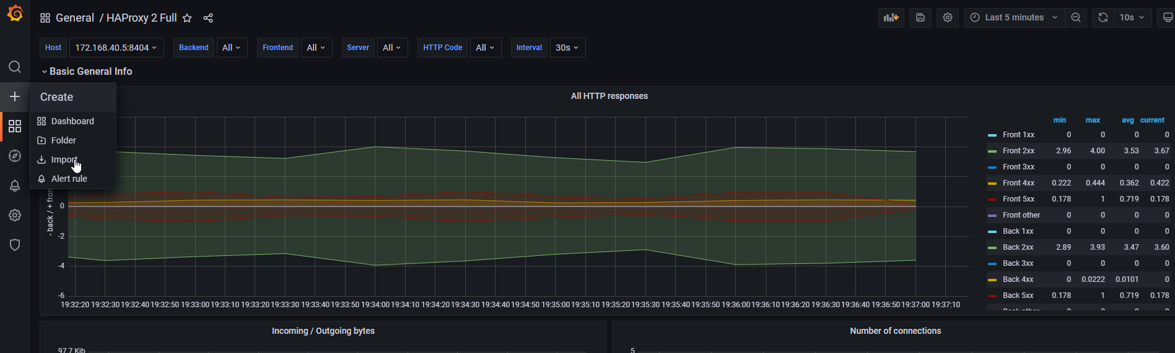Viewport: 1175px width, 353px height.
Task: Sort legend by min column
Action: pos(1060,120)
